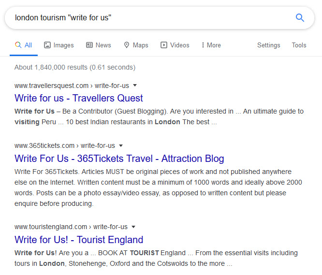Expand the travellersquest.com result dropdown arrow
Image resolution: width=322 pixels, height=275 pixels.
click(x=135, y=86)
